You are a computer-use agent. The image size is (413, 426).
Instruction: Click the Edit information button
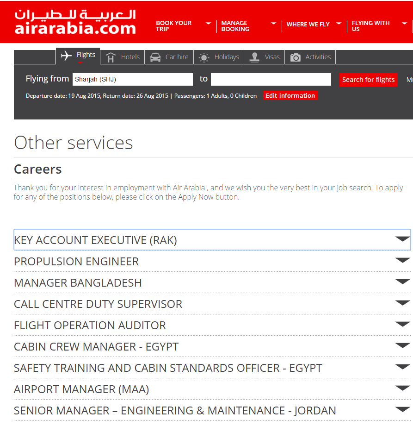pos(290,96)
